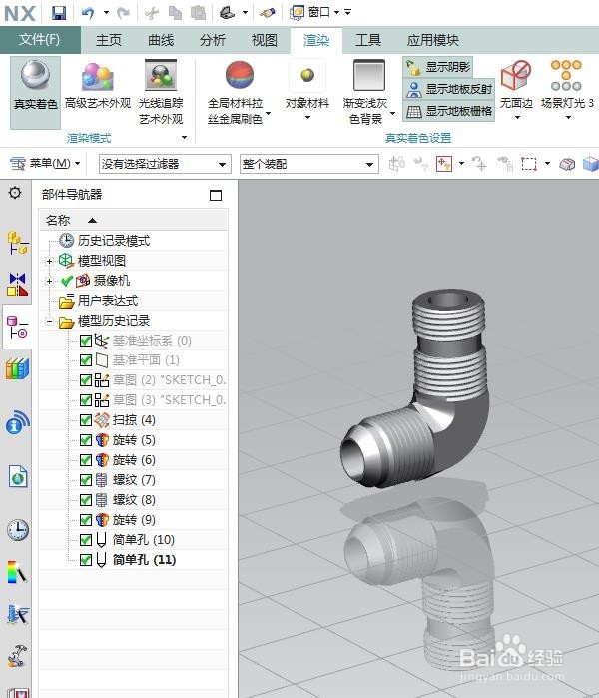Select 高级艺术外观 rendering mode

[x=98, y=86]
